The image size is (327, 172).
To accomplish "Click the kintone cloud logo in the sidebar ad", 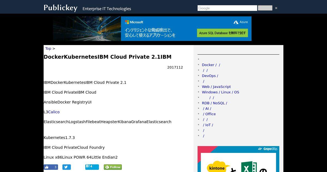I will [x=219, y=167].
